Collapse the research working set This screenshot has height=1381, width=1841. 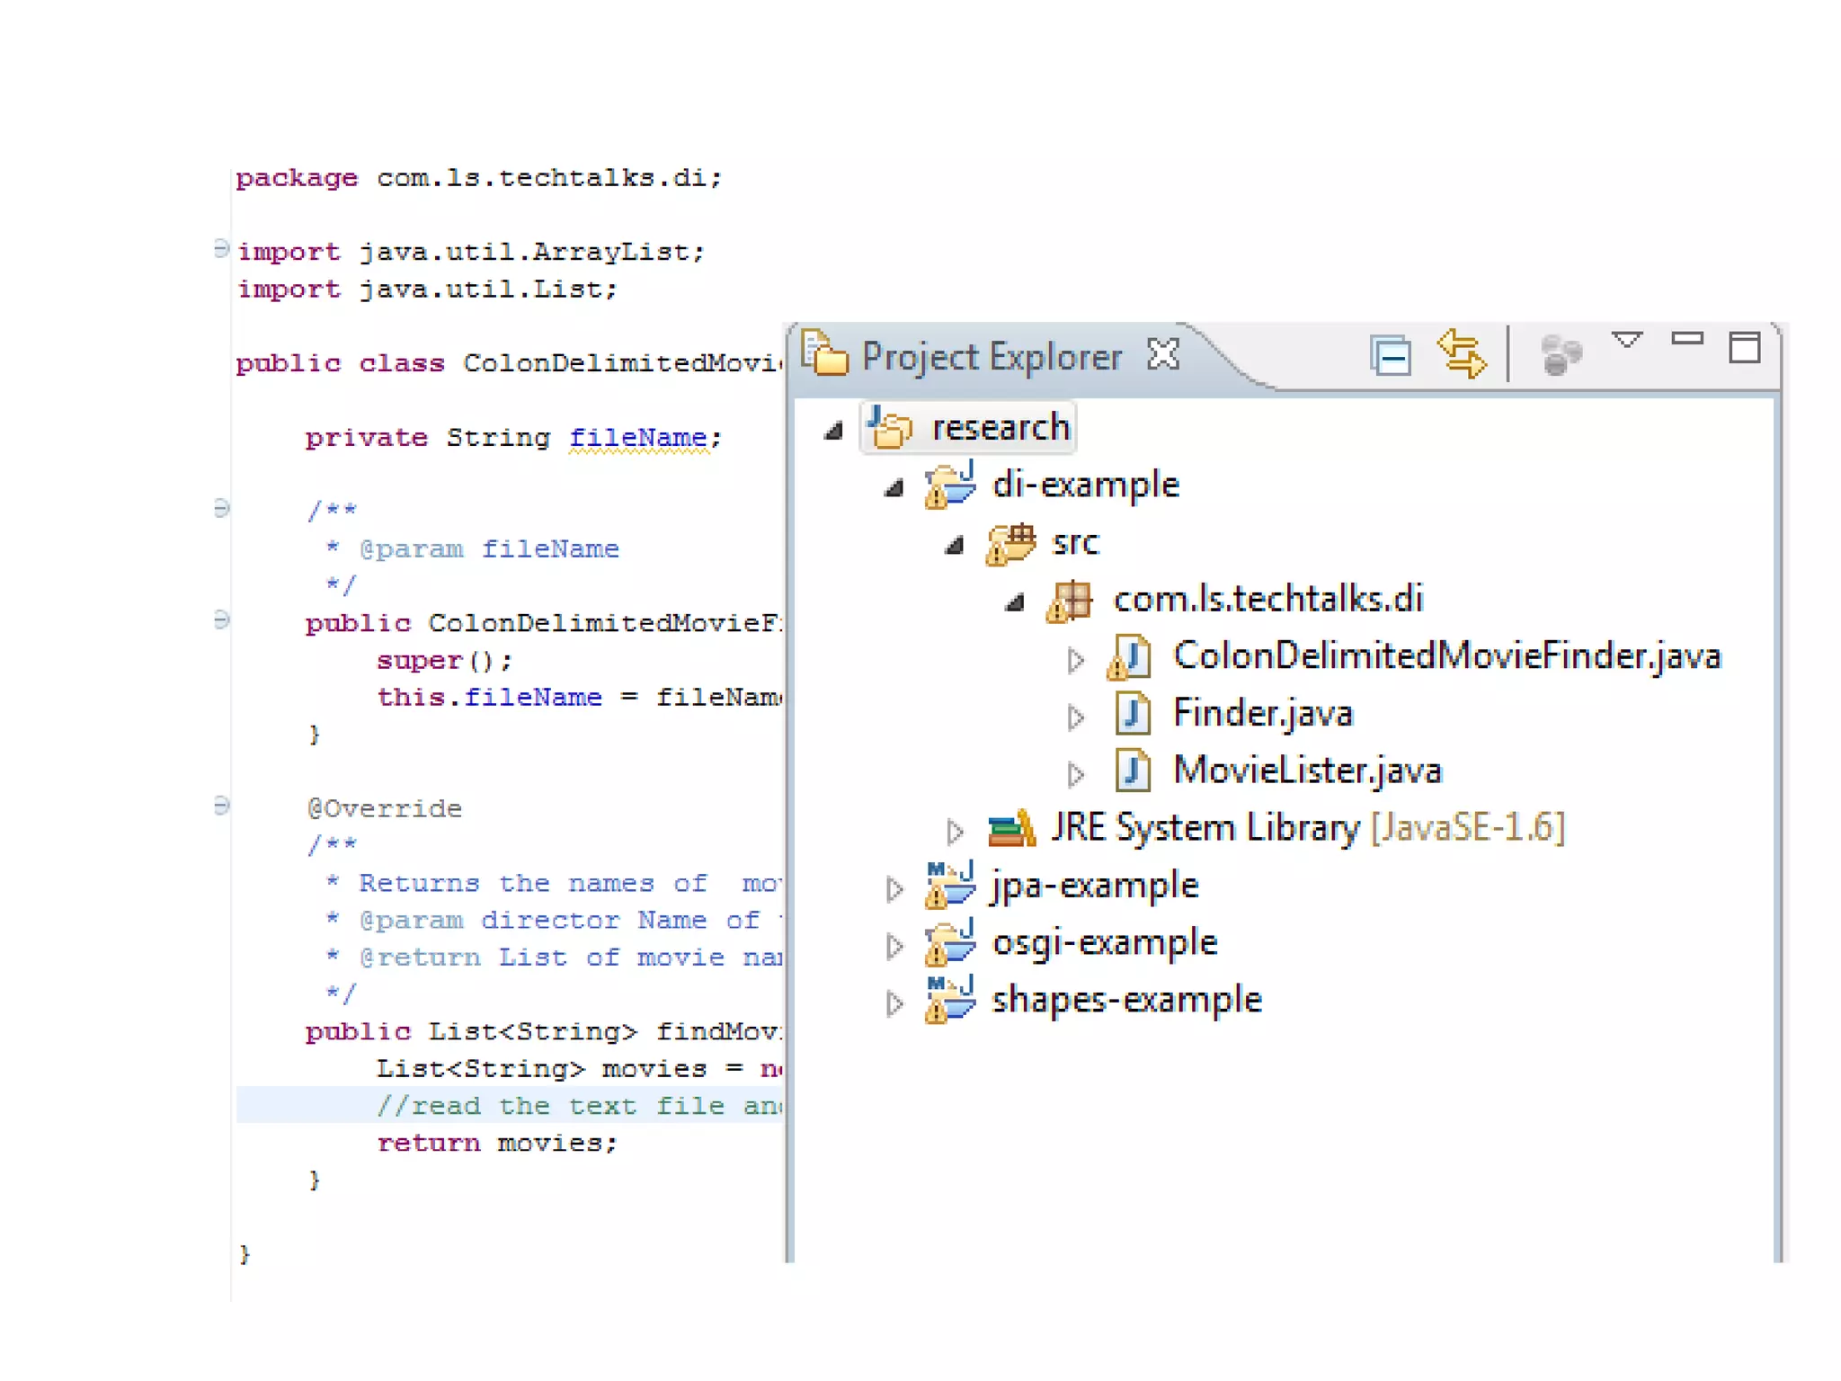pos(833,431)
